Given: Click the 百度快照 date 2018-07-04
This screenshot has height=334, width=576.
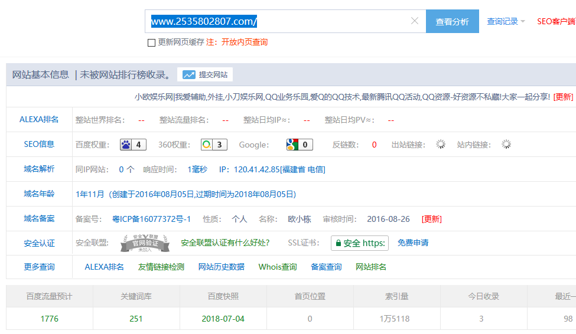Looking at the screenshot, I should coord(223,319).
